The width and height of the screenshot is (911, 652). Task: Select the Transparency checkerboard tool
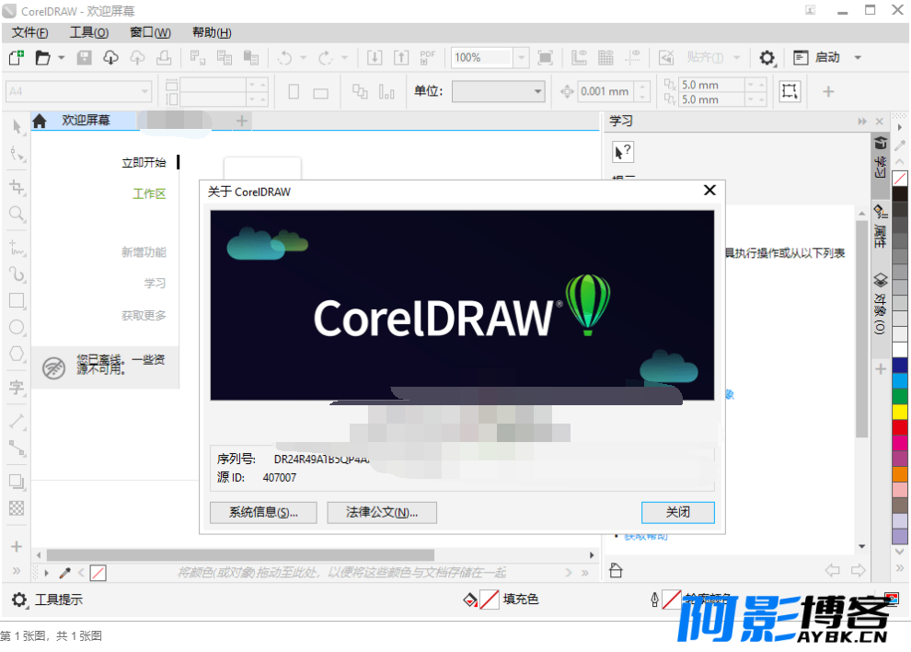17,508
